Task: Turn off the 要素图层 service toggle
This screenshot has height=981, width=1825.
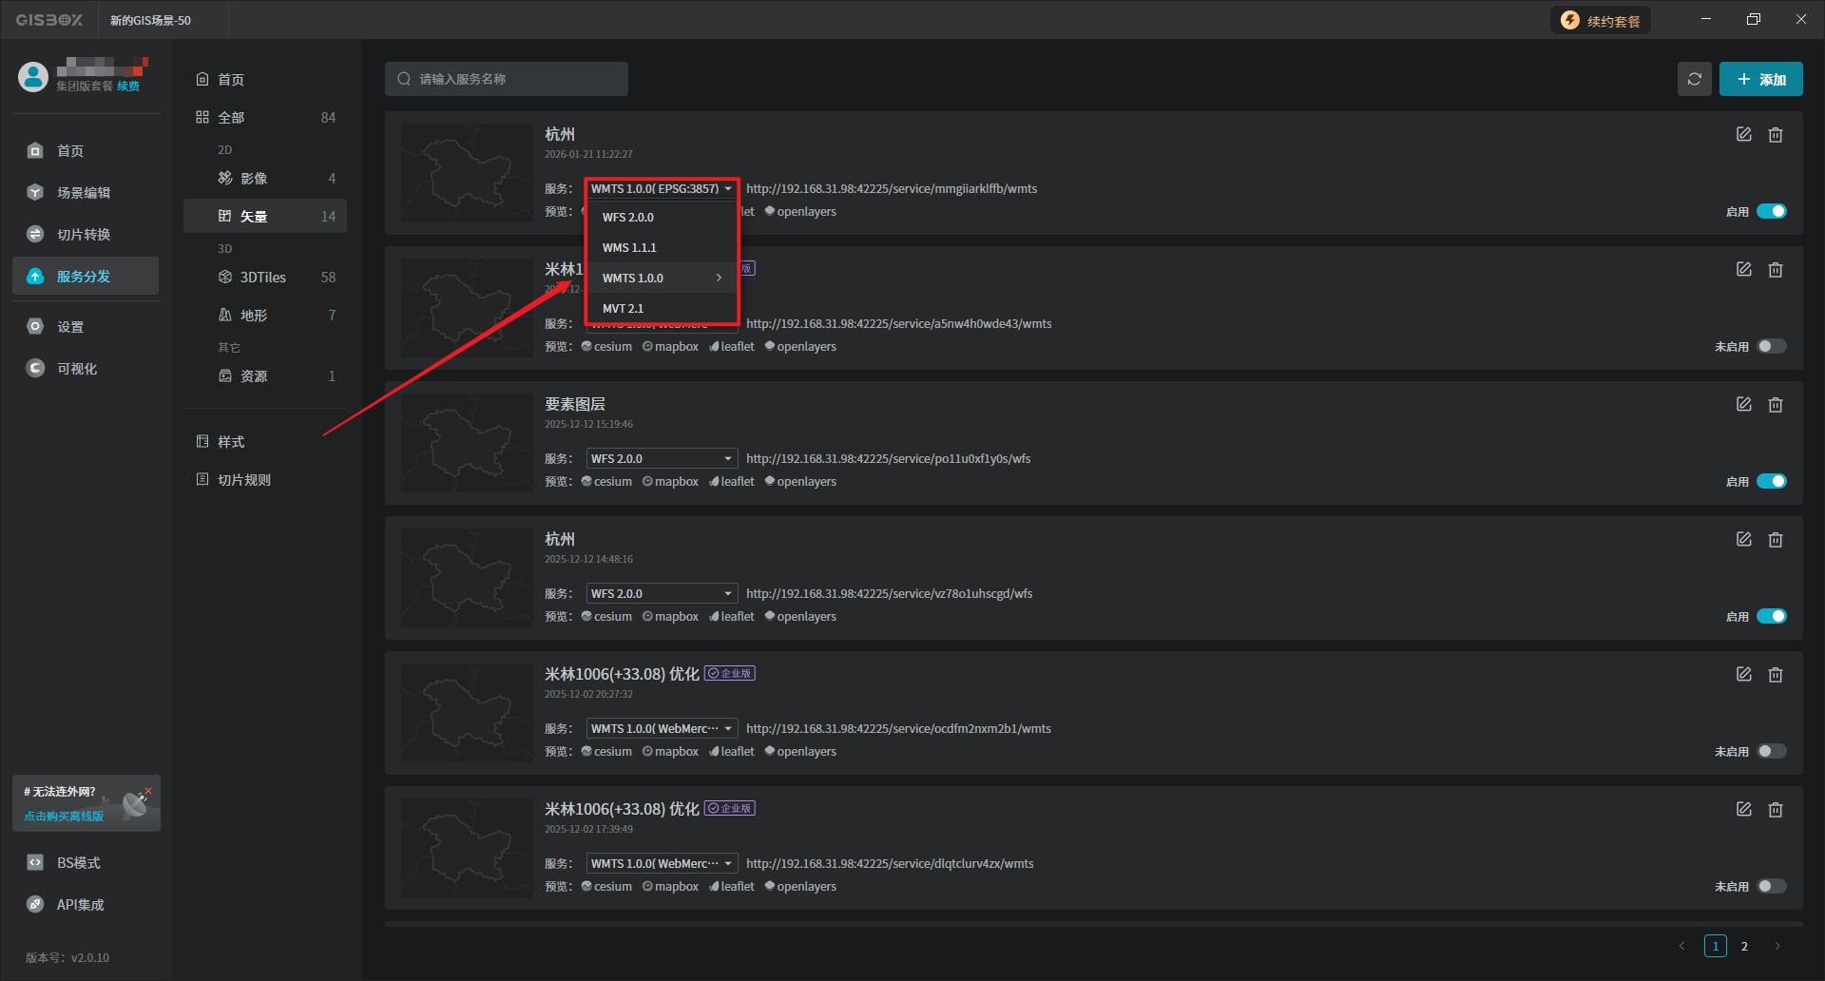Action: point(1771,482)
